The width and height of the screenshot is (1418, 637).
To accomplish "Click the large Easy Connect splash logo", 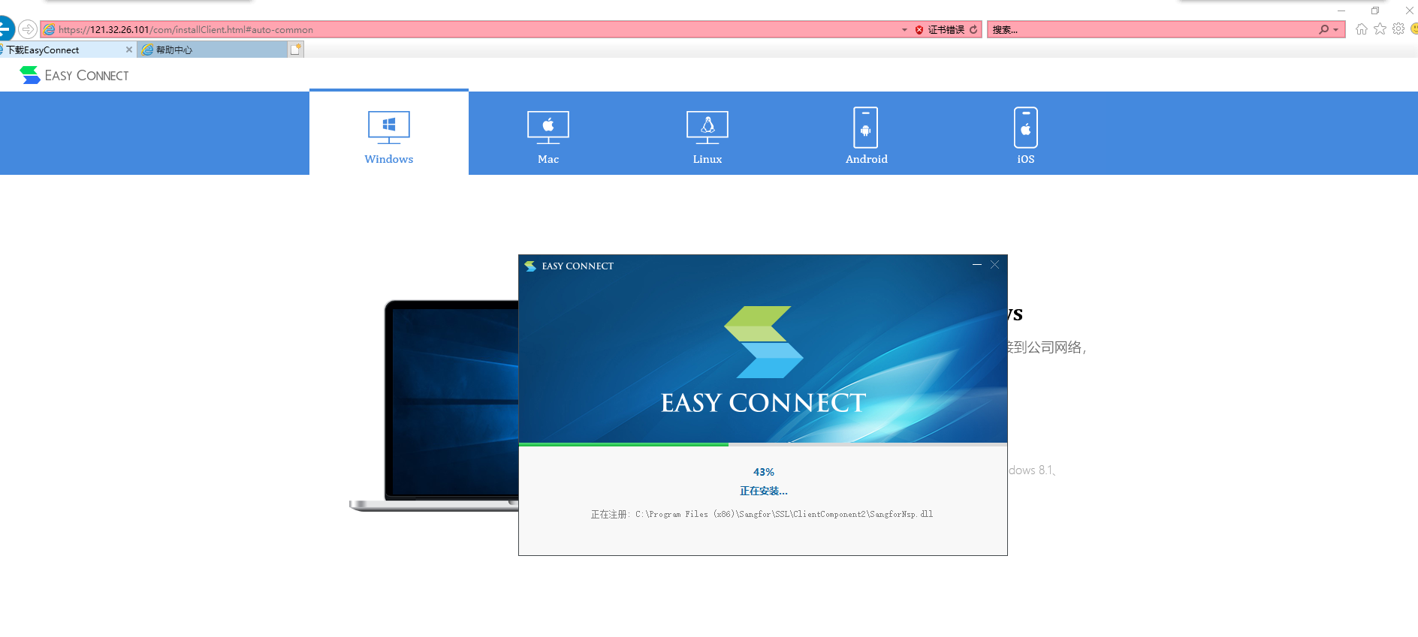I will [763, 359].
